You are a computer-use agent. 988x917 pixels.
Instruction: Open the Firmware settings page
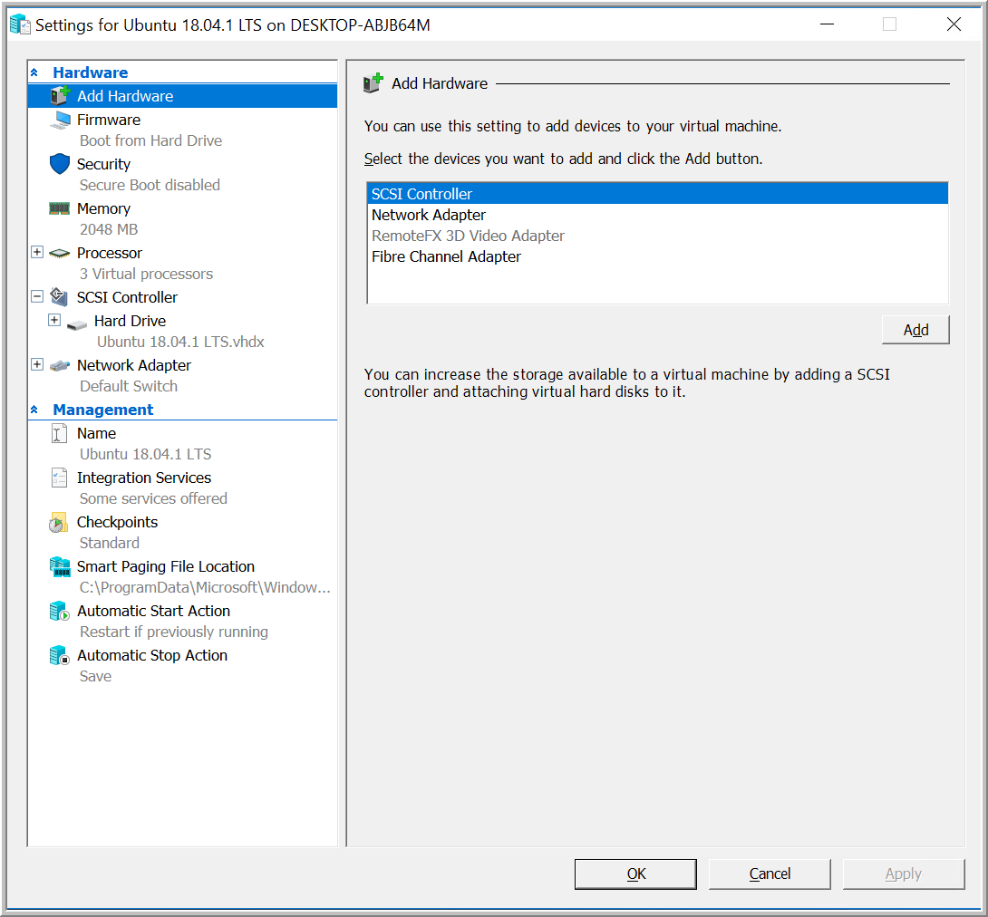tap(109, 120)
